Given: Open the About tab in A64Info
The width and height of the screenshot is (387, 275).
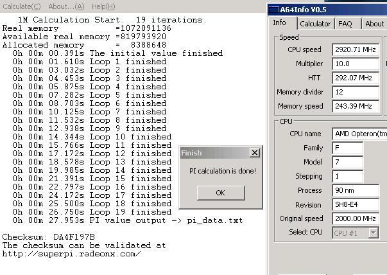Looking at the screenshot, I should (374, 24).
